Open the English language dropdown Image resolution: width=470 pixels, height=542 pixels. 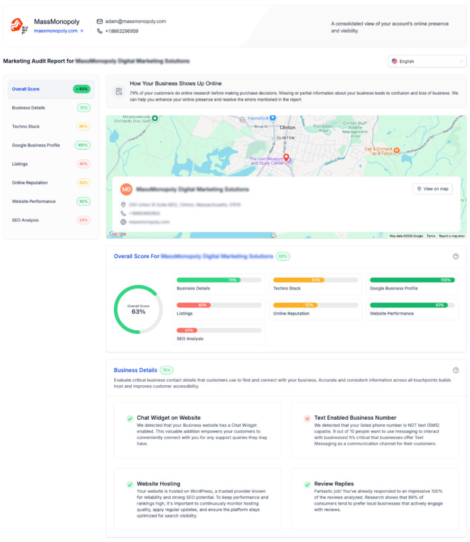(427, 61)
